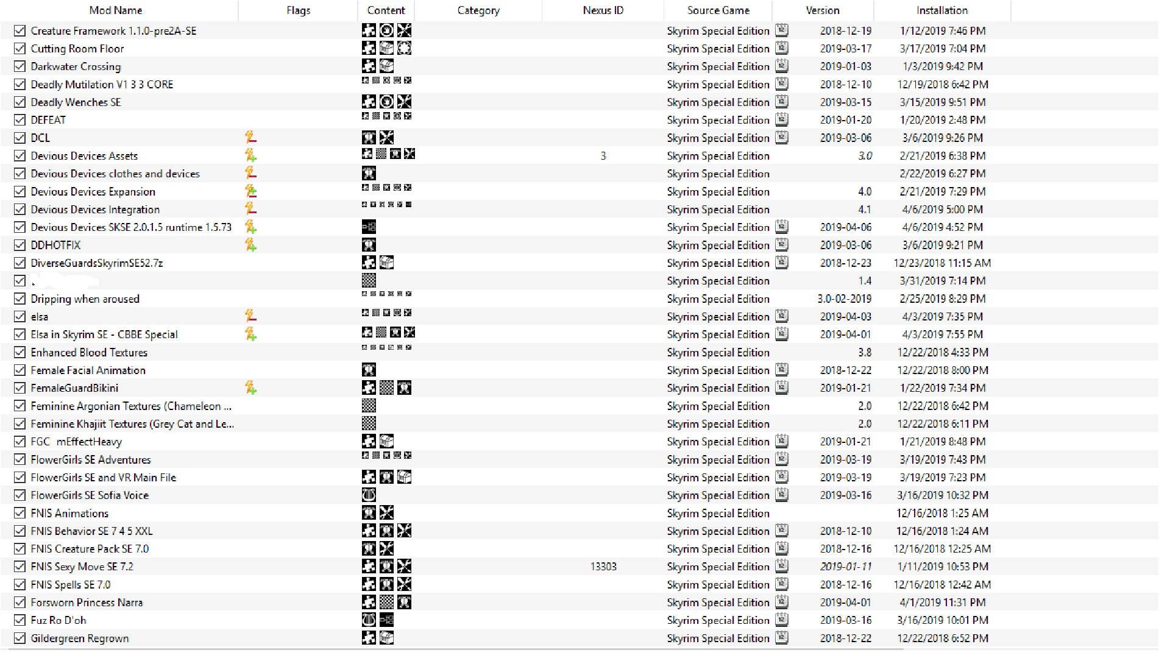Viewport: 1170px width, 658px height.
Task: Toggle checkbox for Deadly Mutilation V1 3 3 CORE
Action: click(19, 84)
